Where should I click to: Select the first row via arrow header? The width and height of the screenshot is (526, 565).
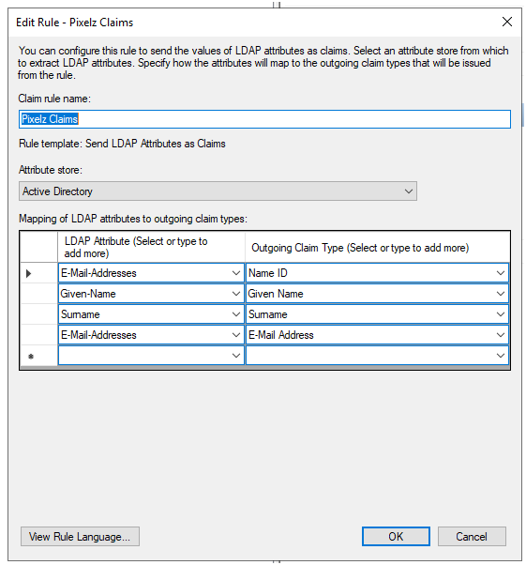coord(38,273)
